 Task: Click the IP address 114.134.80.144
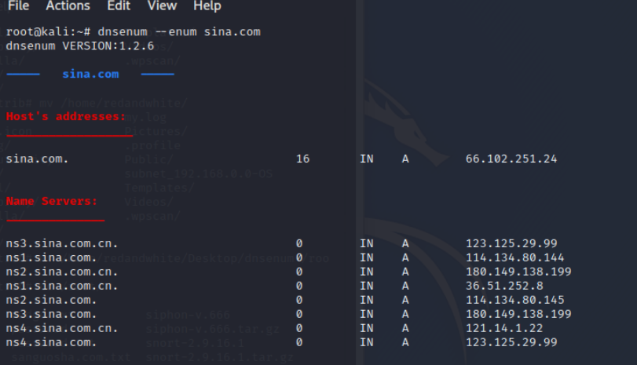click(x=514, y=257)
